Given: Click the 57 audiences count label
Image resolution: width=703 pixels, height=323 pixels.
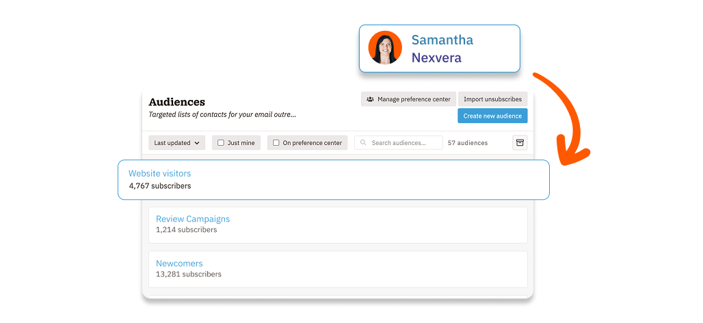Looking at the screenshot, I should click(468, 143).
